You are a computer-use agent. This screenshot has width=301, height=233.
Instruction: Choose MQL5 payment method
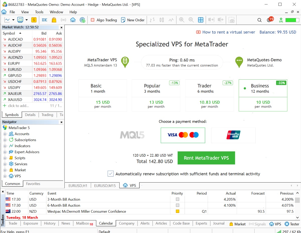point(132,135)
